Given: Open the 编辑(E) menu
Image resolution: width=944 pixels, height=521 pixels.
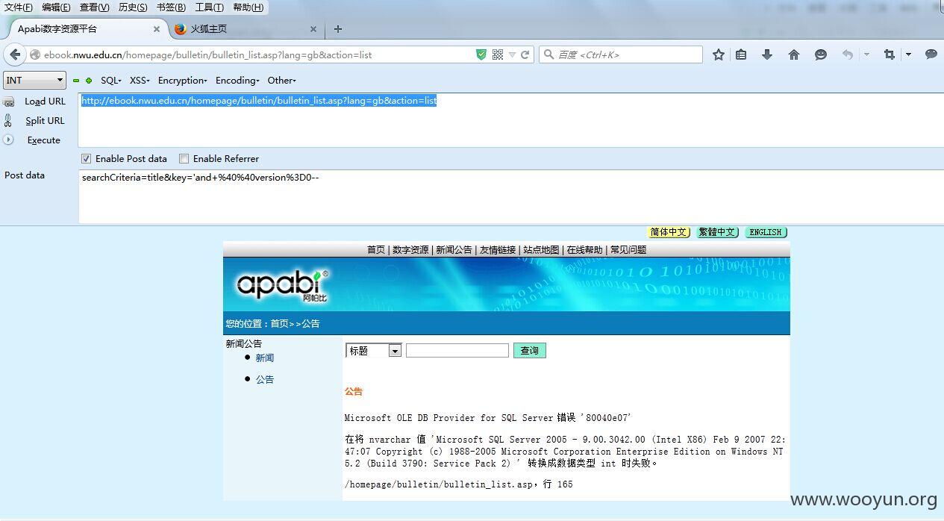Looking at the screenshot, I should coord(56,7).
